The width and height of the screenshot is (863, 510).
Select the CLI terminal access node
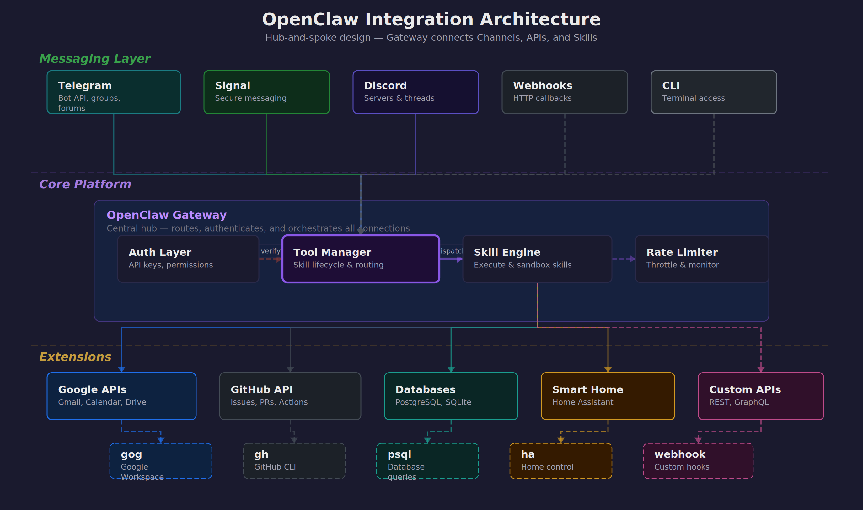(714, 92)
